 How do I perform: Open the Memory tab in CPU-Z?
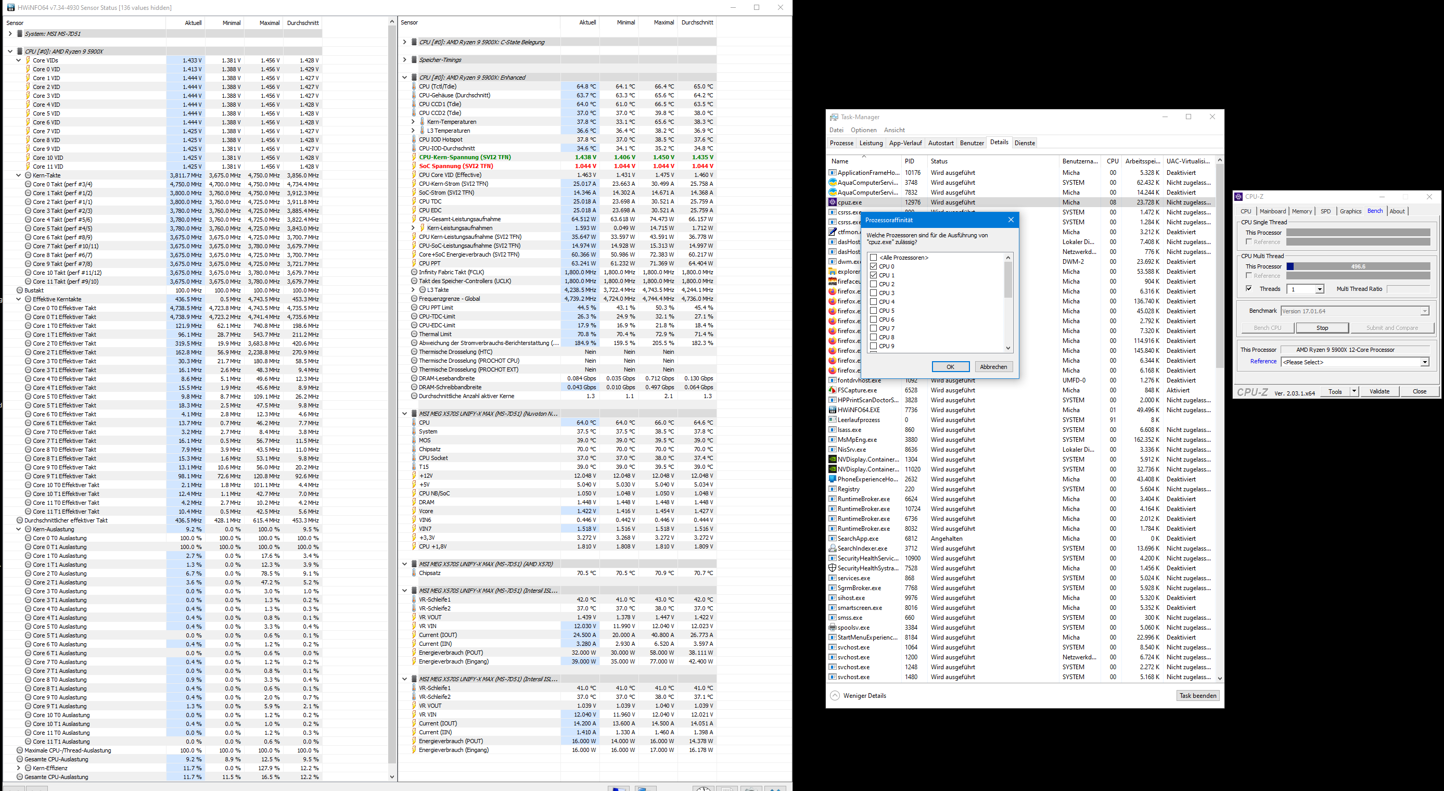[1301, 211]
